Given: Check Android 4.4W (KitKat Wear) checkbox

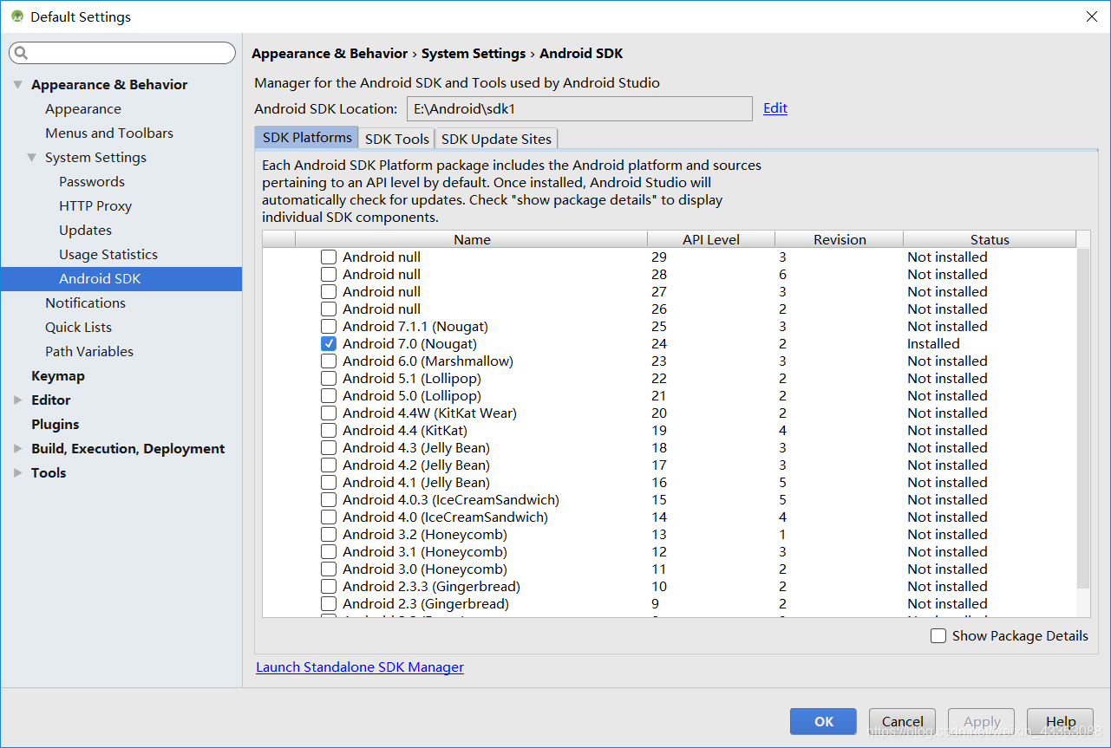Looking at the screenshot, I should [x=329, y=413].
